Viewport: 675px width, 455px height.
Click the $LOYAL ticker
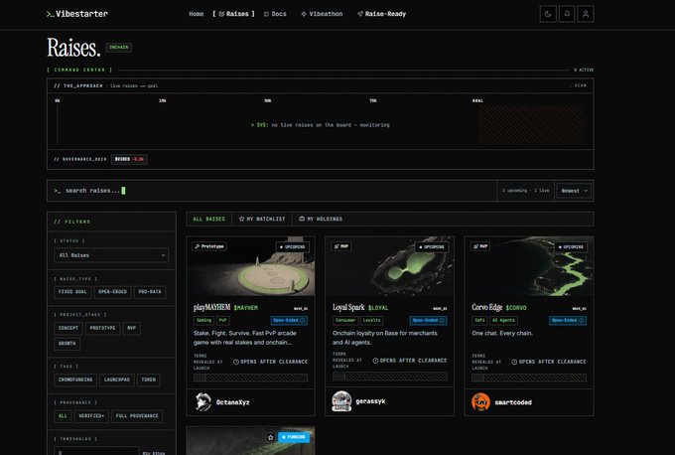point(378,308)
